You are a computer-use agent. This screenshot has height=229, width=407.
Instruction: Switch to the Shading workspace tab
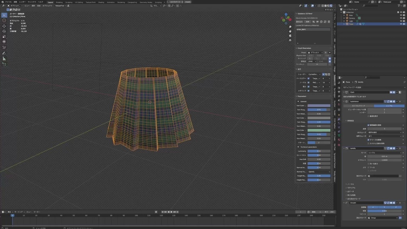point(101,2)
